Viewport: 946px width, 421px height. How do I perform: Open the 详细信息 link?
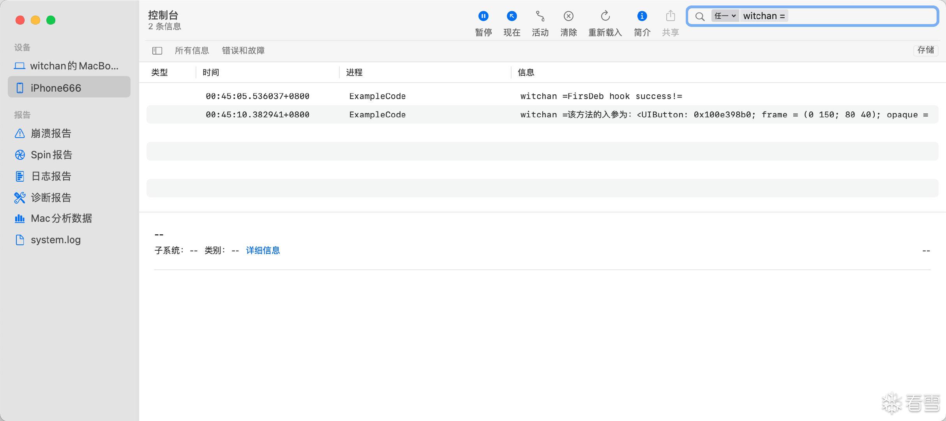[x=263, y=250]
